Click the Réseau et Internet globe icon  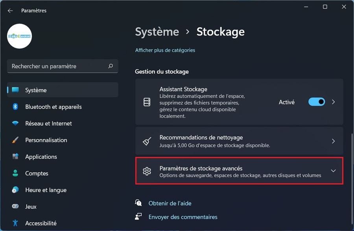(15, 123)
